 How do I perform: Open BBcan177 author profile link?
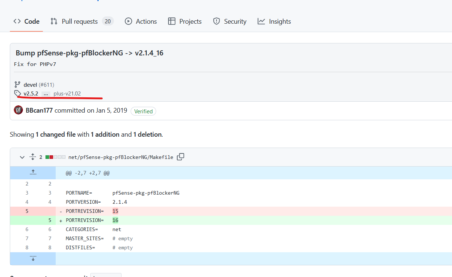39,110
